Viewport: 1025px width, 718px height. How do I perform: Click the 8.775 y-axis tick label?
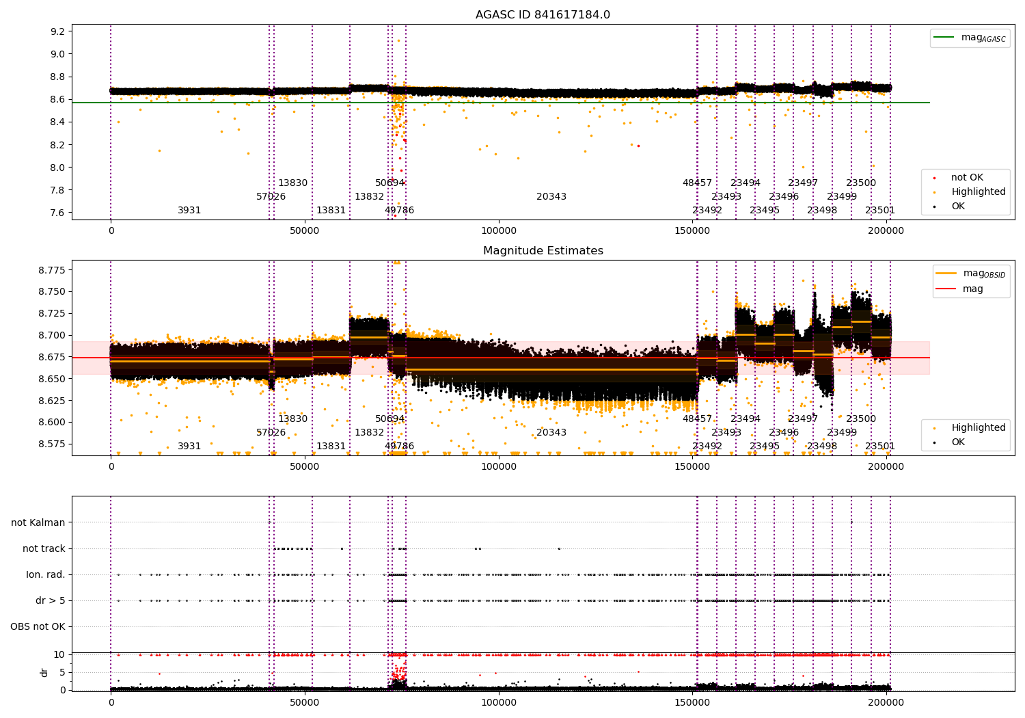tap(52, 270)
